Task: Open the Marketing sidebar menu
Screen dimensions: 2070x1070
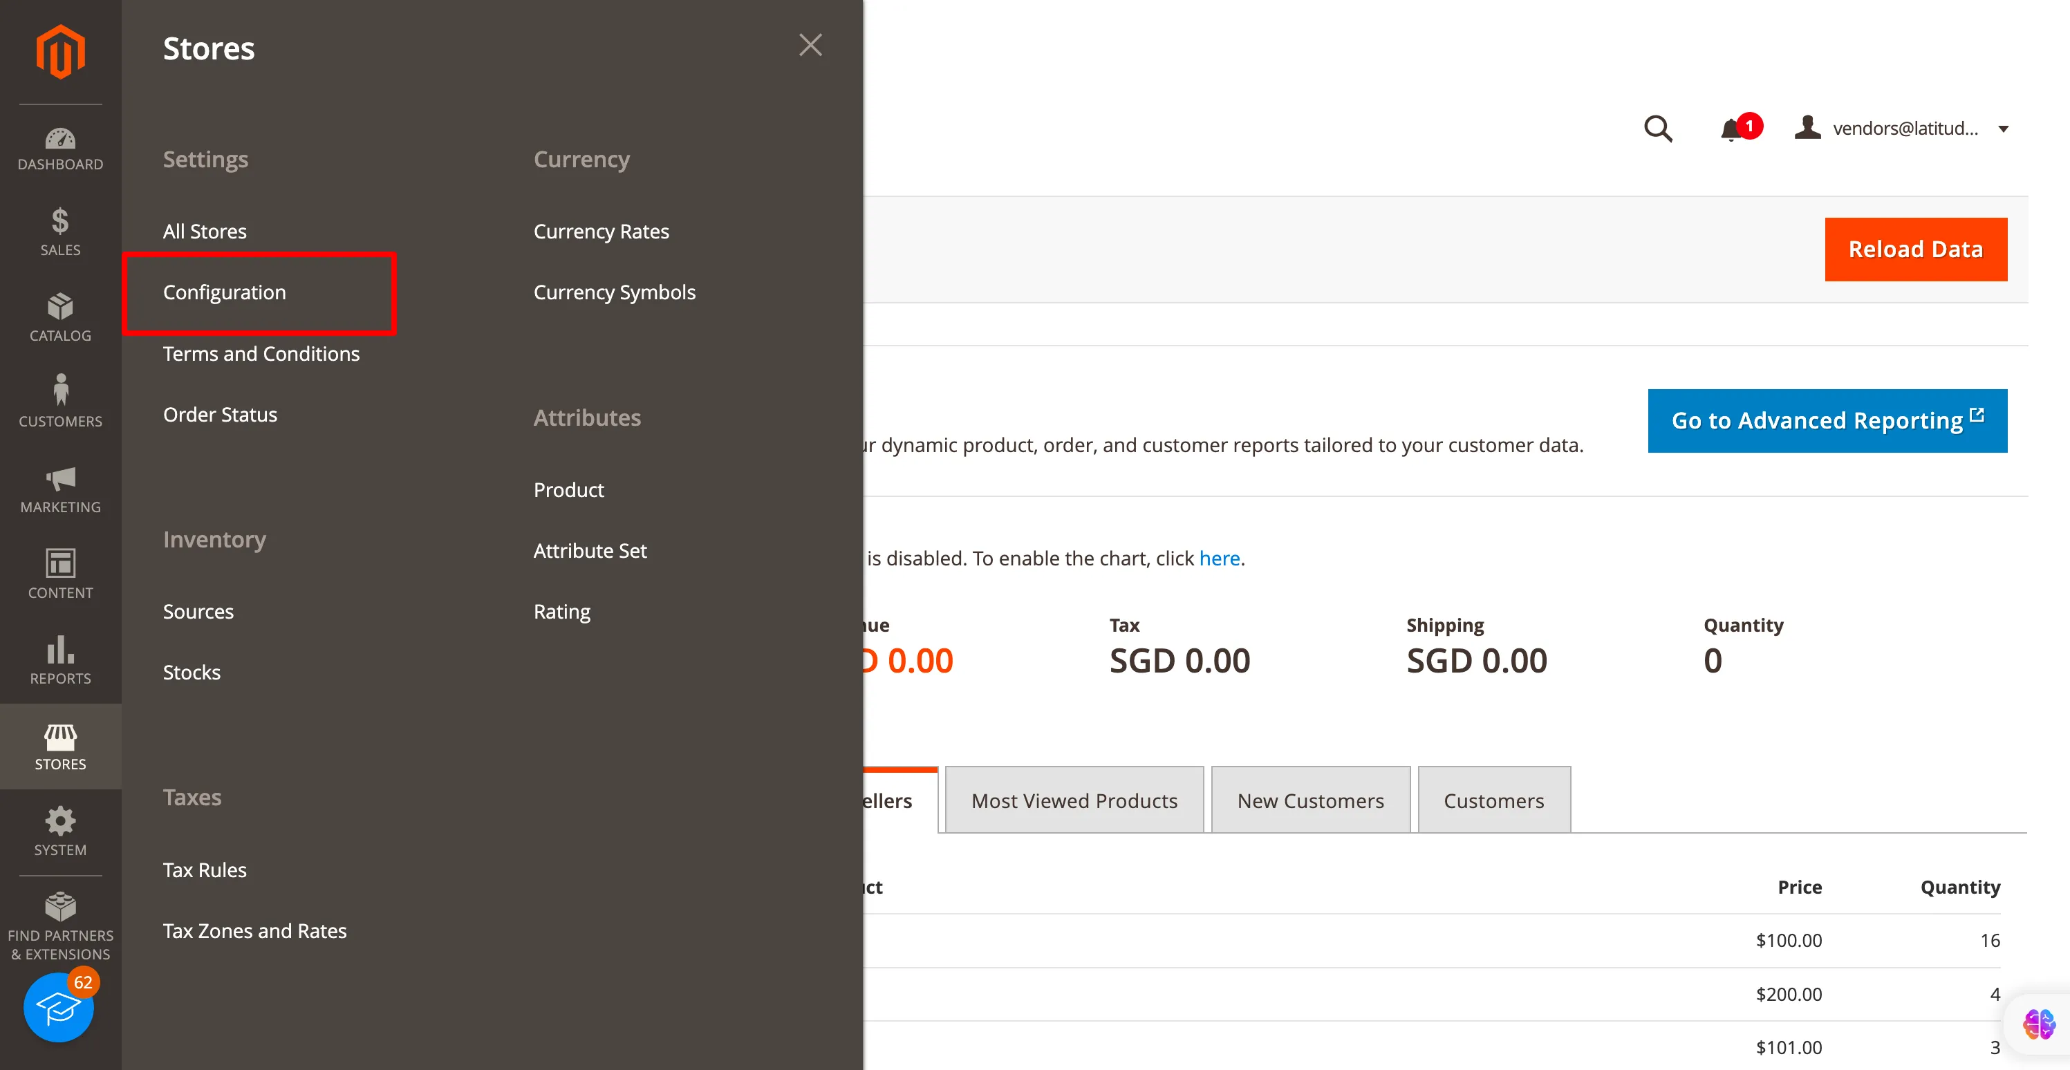Action: click(x=60, y=489)
